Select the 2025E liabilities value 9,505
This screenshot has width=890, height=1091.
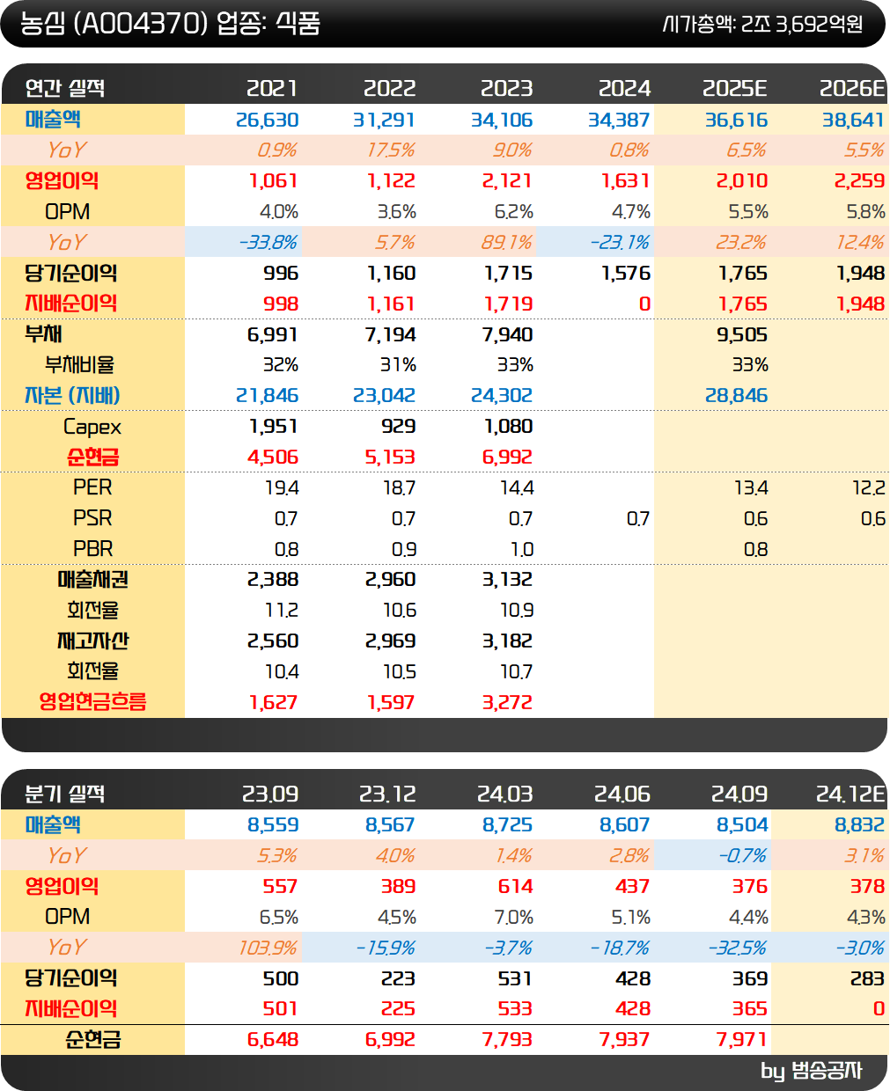tap(742, 334)
